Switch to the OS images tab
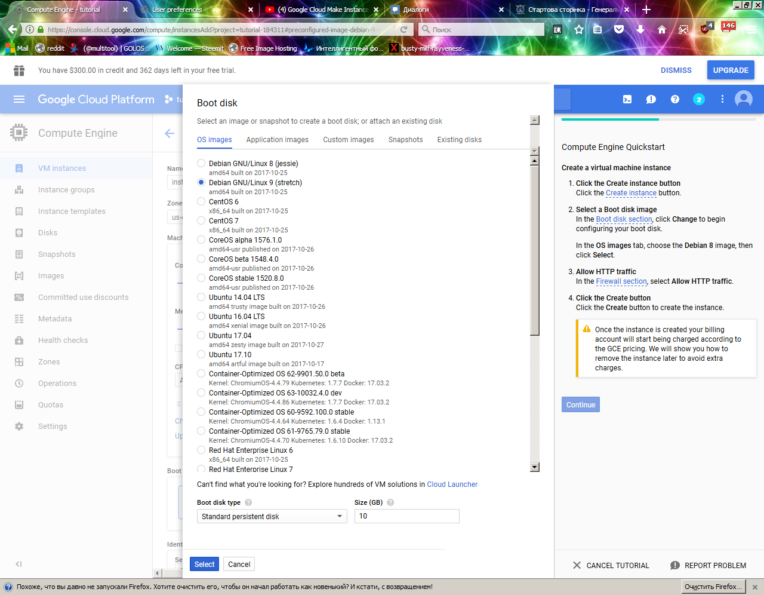The height and width of the screenshot is (595, 764). pyautogui.click(x=214, y=140)
